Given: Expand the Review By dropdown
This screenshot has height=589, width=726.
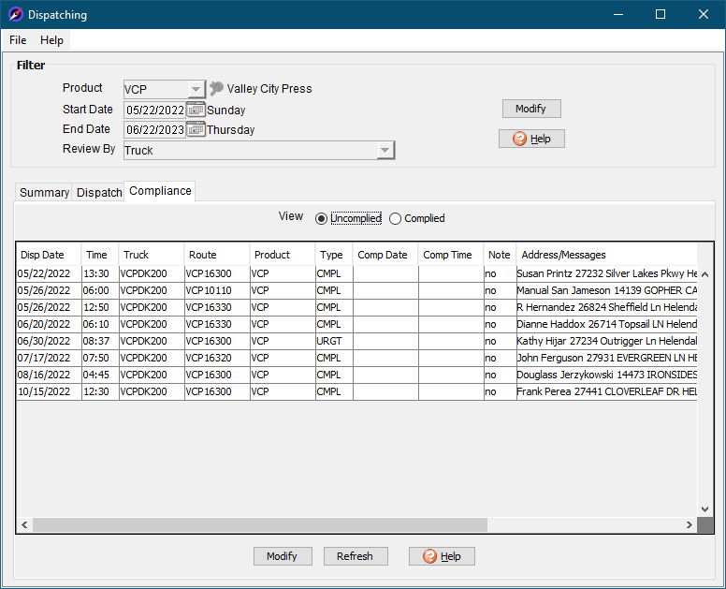Looking at the screenshot, I should coord(385,151).
